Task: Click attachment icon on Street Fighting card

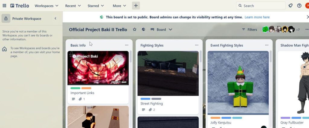Action: (x=150, y=110)
